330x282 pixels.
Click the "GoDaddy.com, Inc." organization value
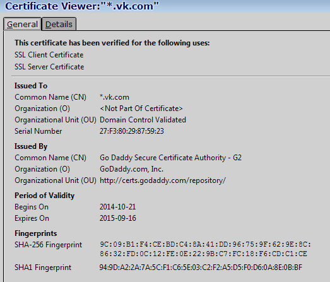131,169
